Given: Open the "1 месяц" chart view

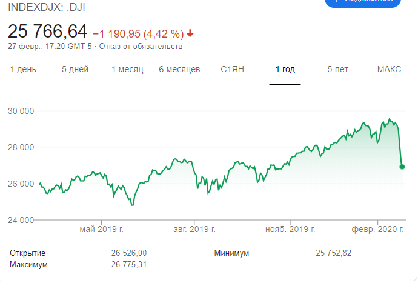Looking at the screenshot, I should click(127, 69).
